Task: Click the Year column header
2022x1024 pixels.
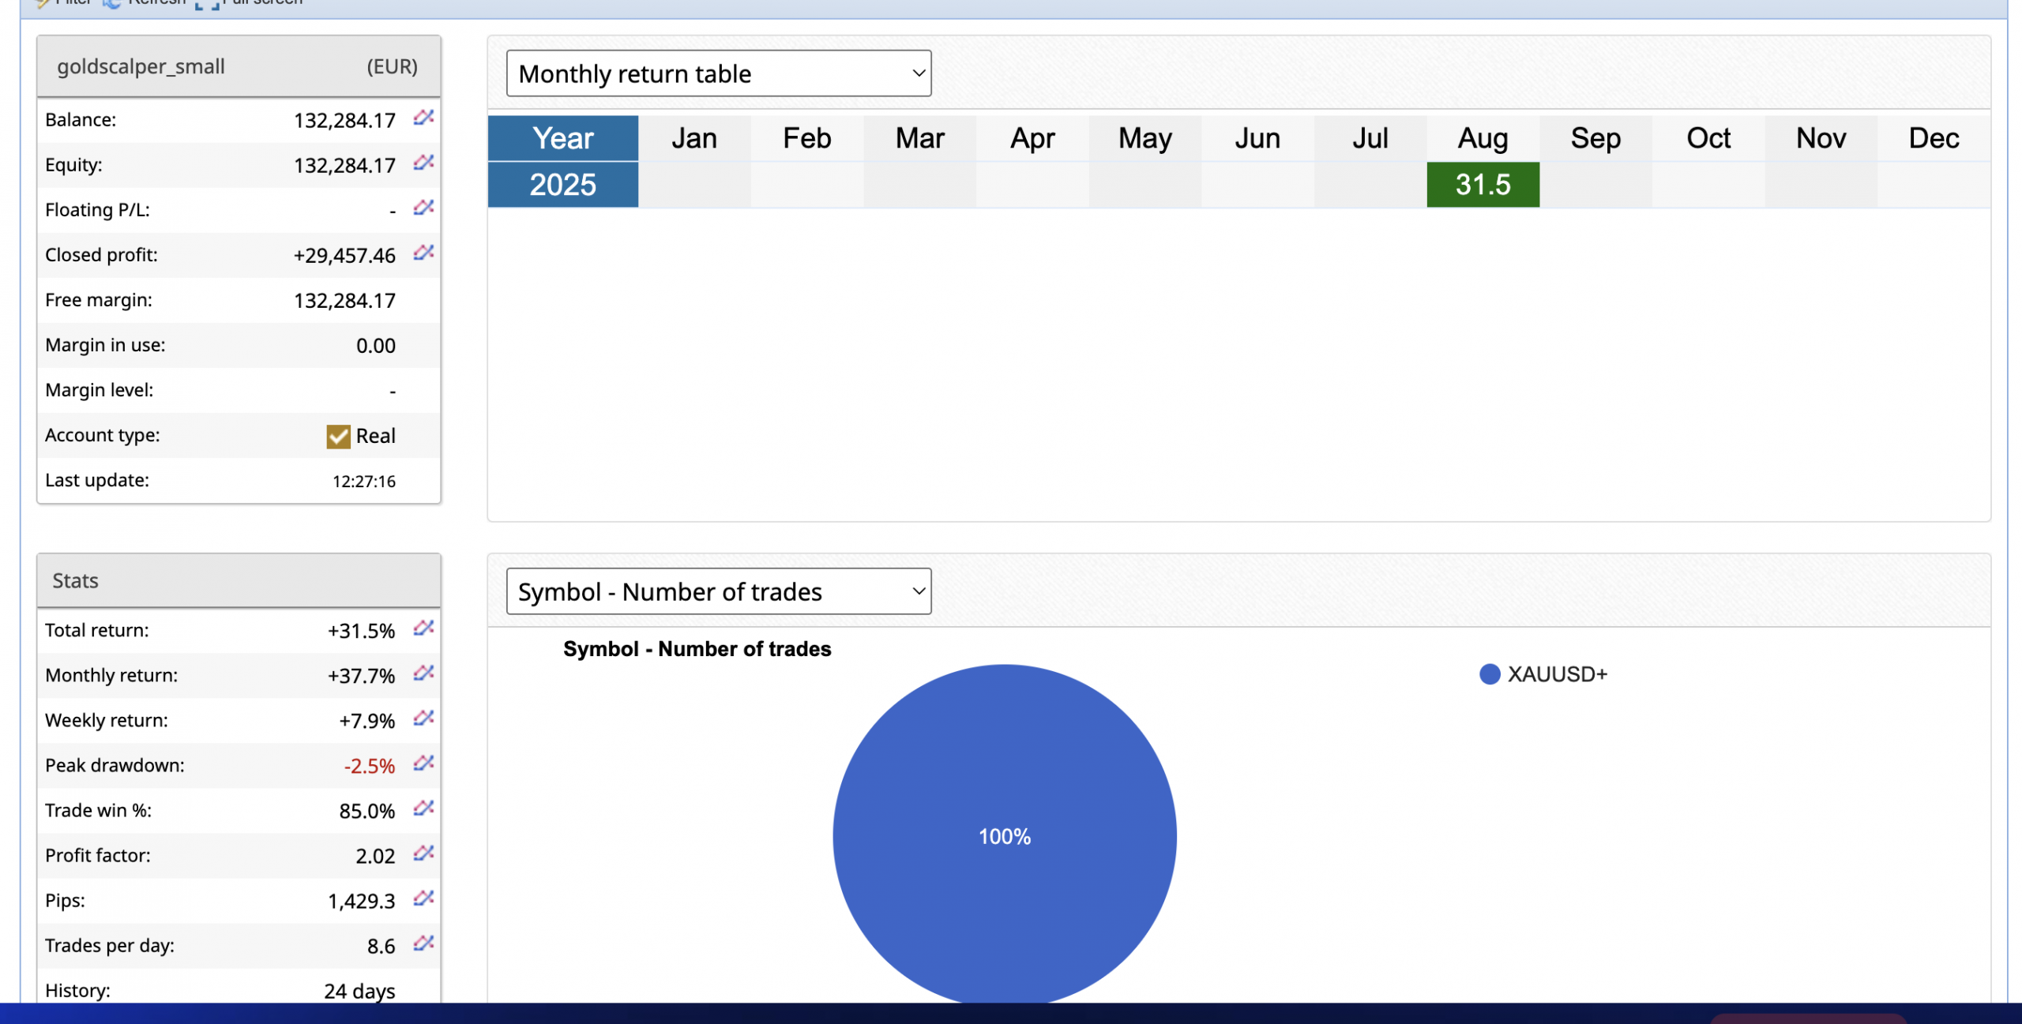Action: click(562, 138)
